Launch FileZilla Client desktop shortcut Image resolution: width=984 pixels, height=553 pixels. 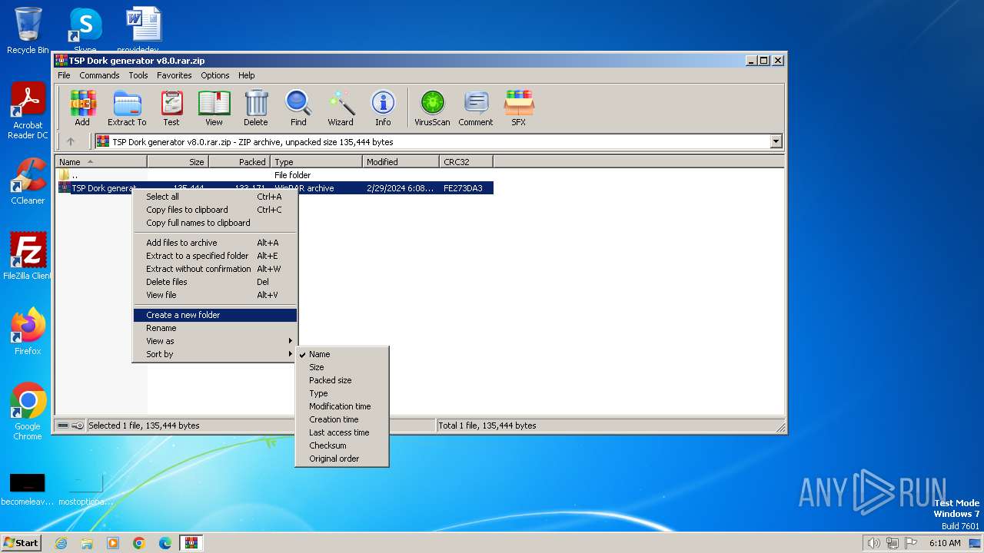tap(28, 257)
